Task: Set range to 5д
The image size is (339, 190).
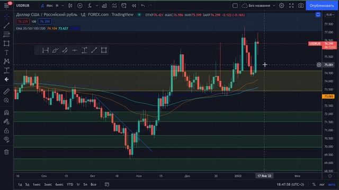Action: pos(27,184)
